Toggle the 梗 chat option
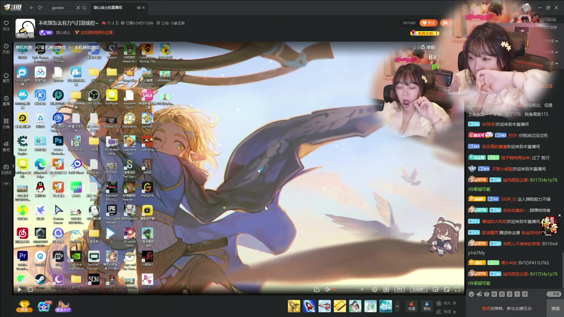 (x=525, y=294)
